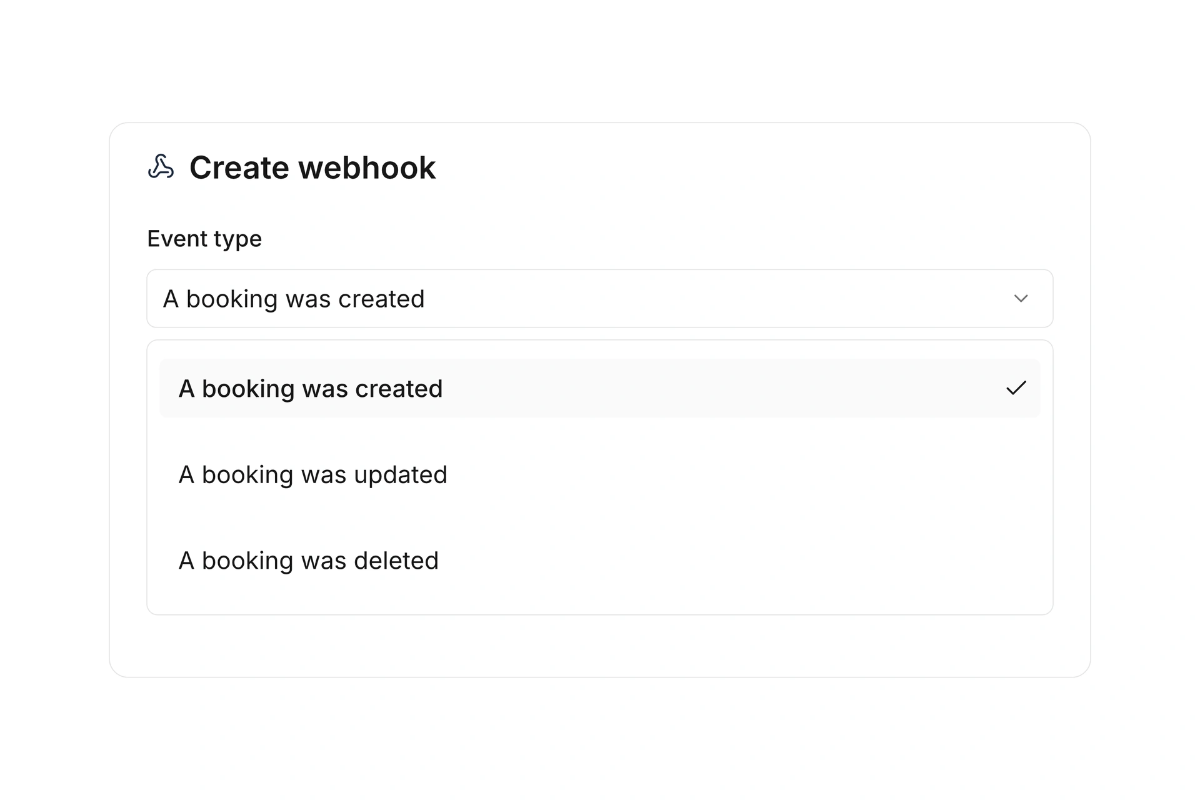Choose "A booking was updated" from the list
This screenshot has height=800, width=1200.
click(599, 474)
